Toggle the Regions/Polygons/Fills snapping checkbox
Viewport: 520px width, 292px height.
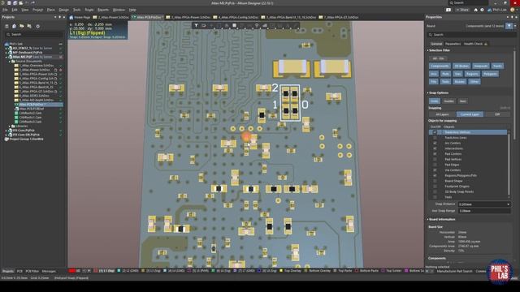pyautogui.click(x=435, y=175)
